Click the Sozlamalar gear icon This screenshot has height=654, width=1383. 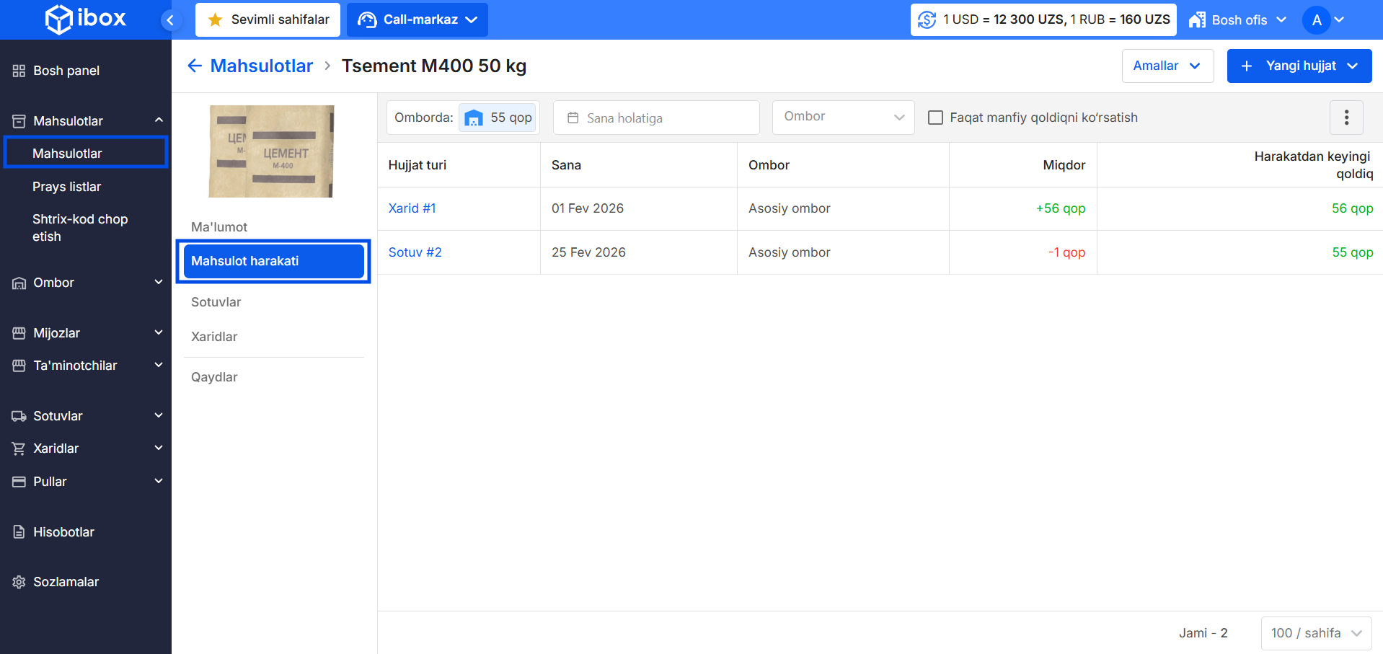tap(19, 582)
